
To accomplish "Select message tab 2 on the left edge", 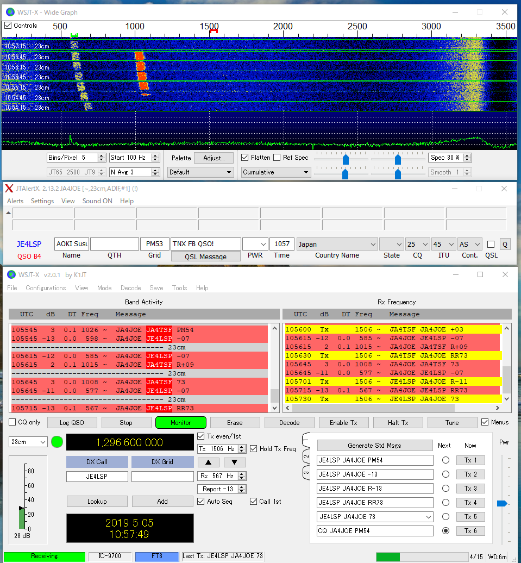I will pyautogui.click(x=306, y=456).
